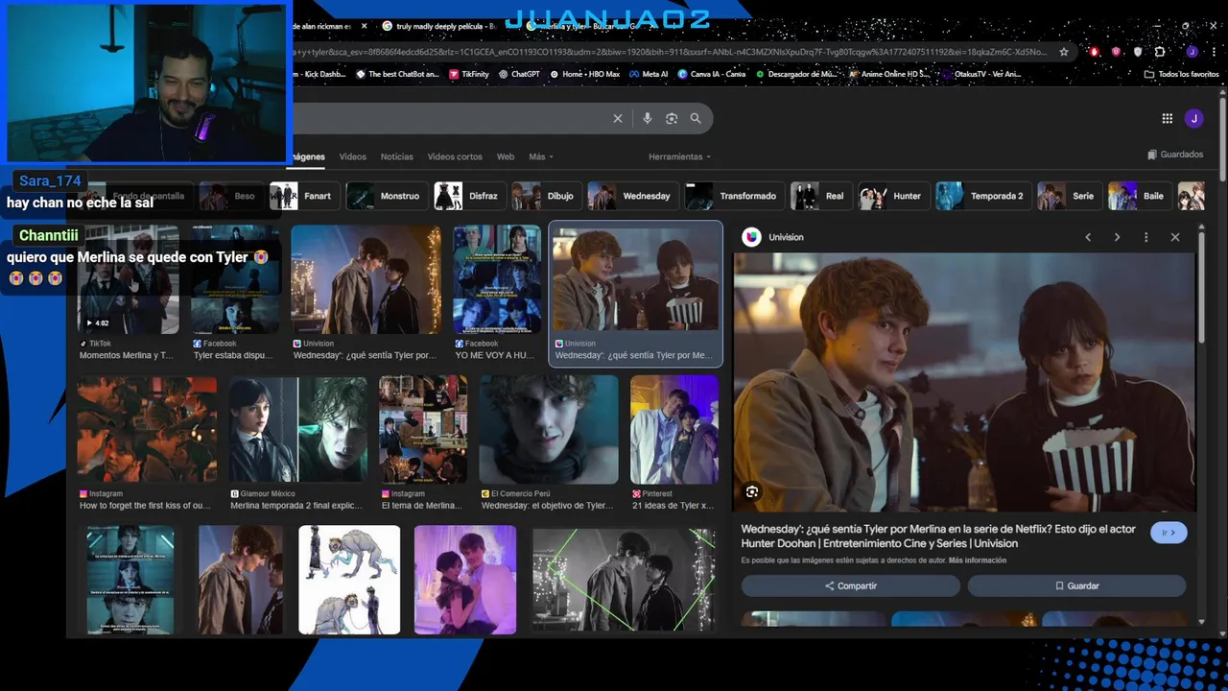Viewport: 1228px width, 691px height.
Task: Filter by Baile chip
Action: (x=1139, y=196)
